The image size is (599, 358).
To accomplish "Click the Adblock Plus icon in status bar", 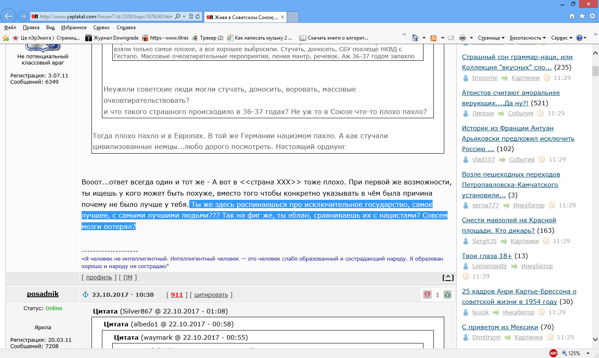I will tap(553, 353).
